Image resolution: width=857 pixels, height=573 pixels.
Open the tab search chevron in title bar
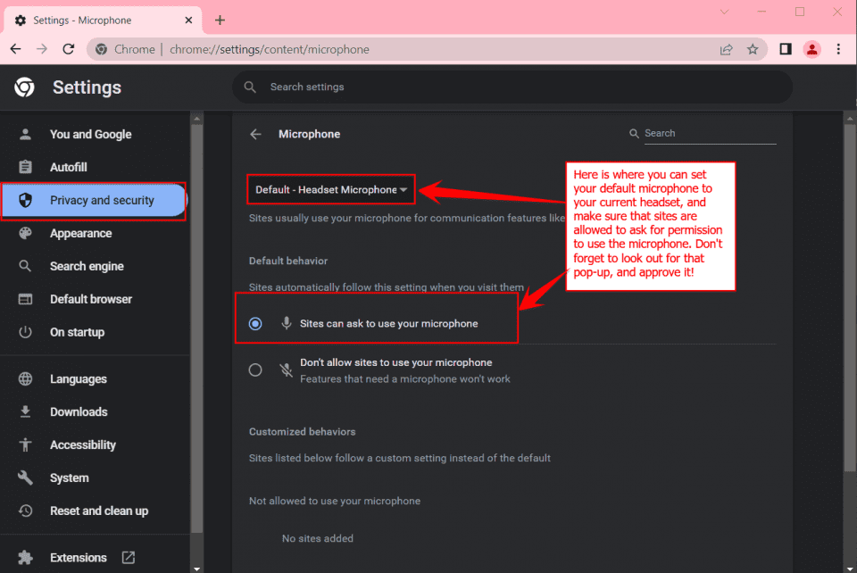pyautogui.click(x=724, y=12)
